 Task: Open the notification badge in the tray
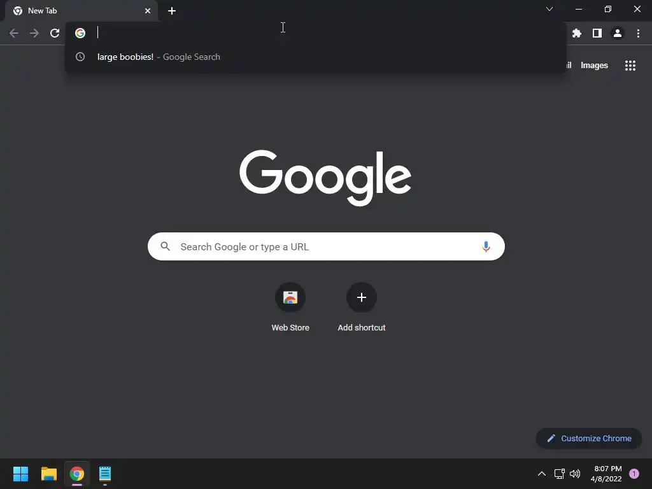click(634, 474)
